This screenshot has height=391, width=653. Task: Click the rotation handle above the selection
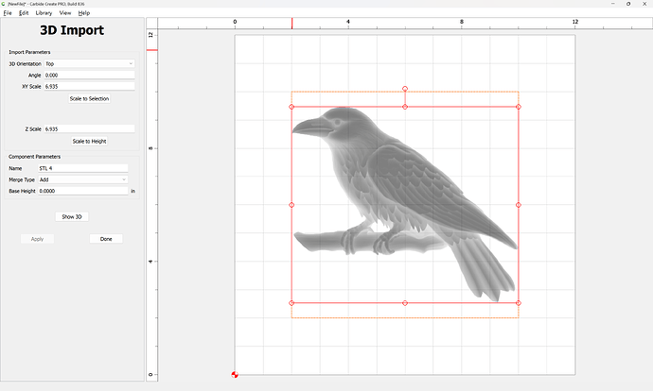405,89
